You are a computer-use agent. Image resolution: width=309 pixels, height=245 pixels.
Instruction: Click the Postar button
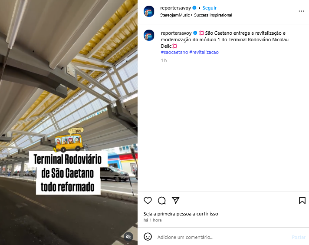(298, 237)
